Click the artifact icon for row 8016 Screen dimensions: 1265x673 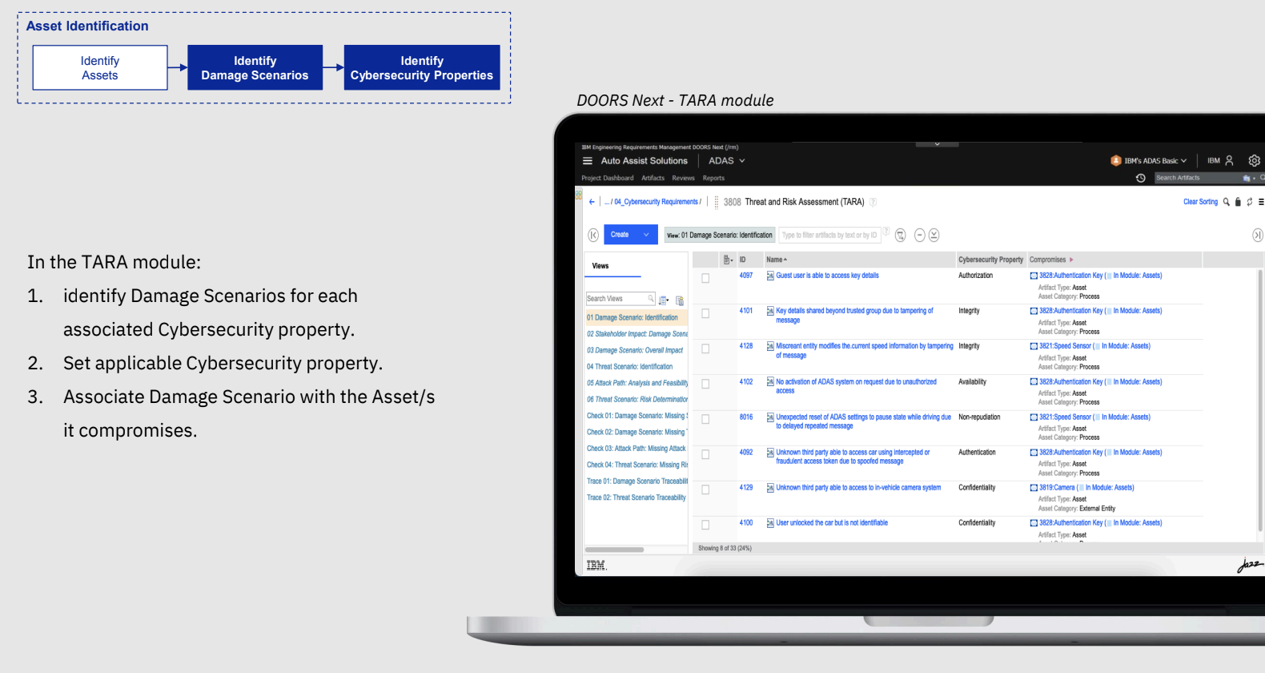coord(770,417)
